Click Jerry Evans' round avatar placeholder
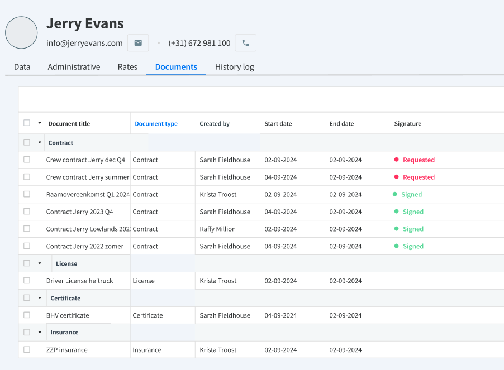This screenshot has height=370, width=504. click(21, 33)
